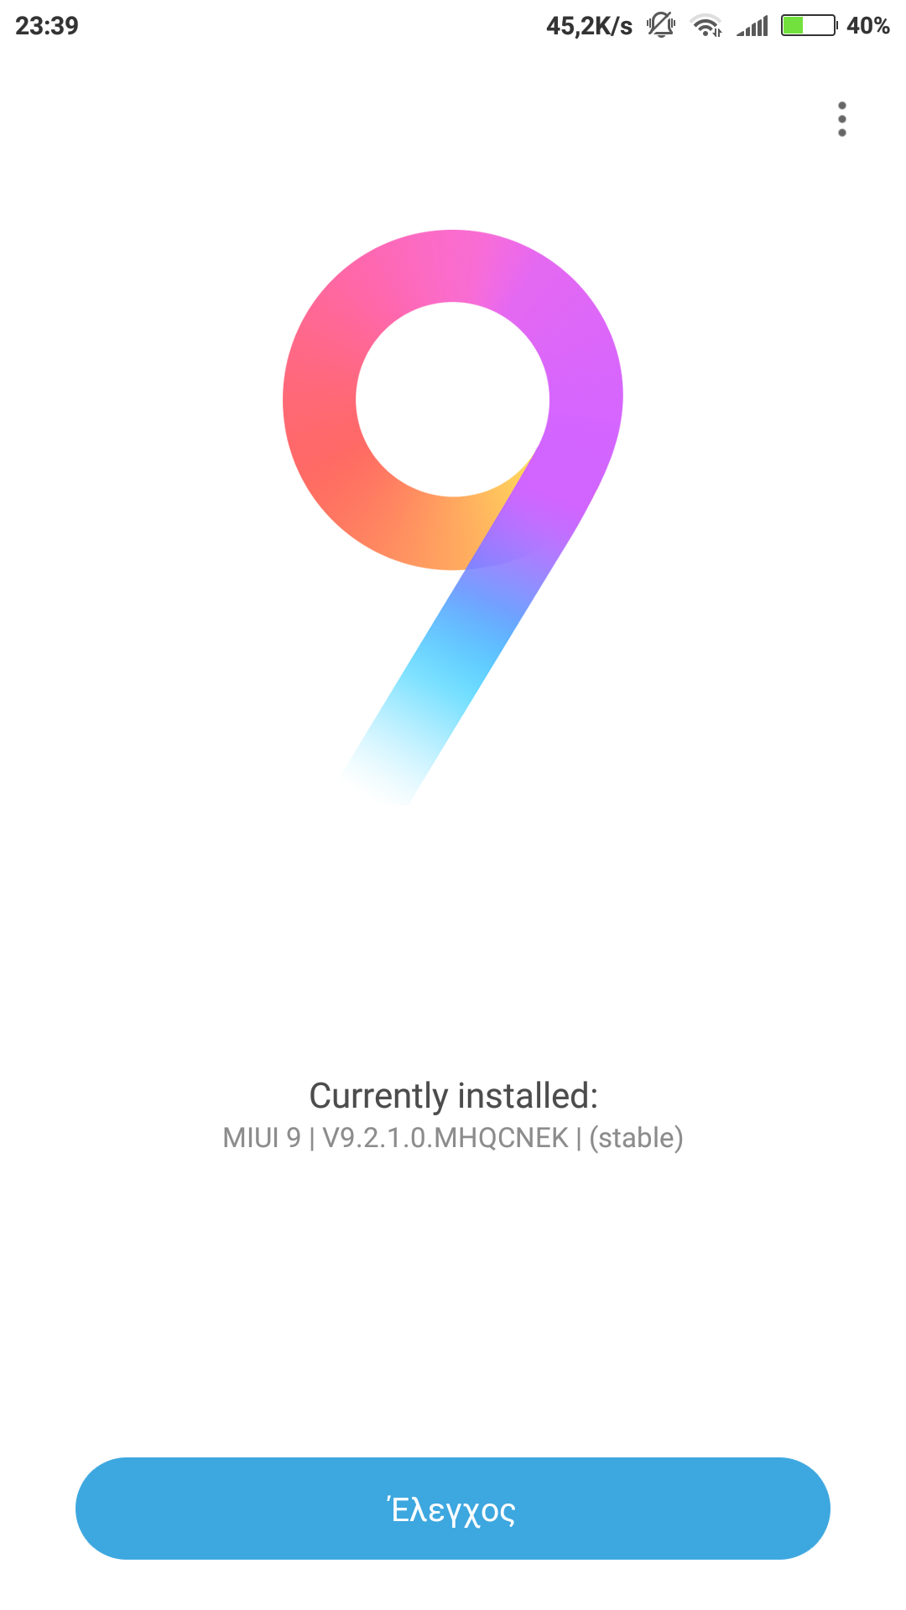Tap the 'Currently installed:' heading
Image resolution: width=906 pixels, height=1610 pixels.
point(453,1096)
